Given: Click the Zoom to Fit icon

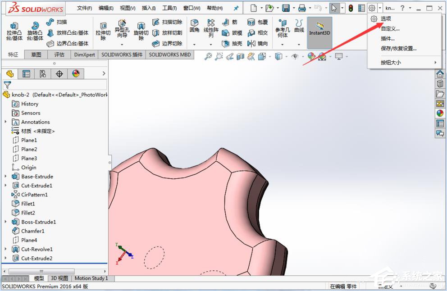Looking at the screenshot, I should click(209, 56).
